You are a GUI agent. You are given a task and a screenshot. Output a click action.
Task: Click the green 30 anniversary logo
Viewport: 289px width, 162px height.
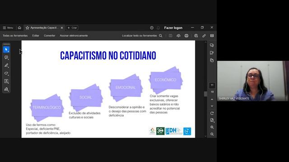tap(160, 131)
